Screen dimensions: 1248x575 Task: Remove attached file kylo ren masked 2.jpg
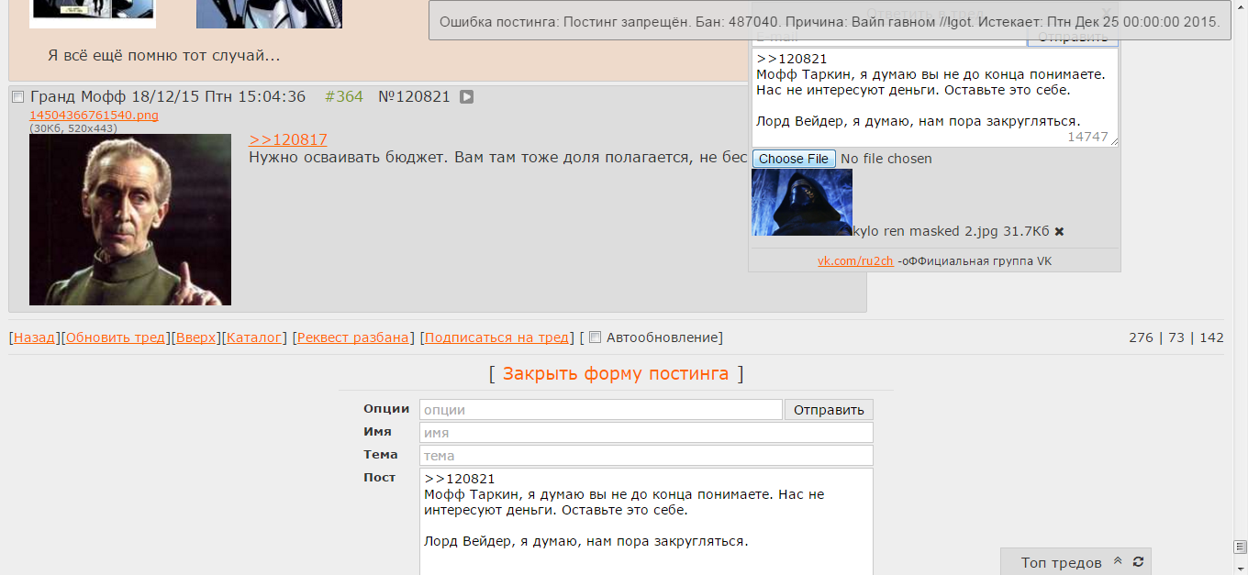pos(1059,232)
